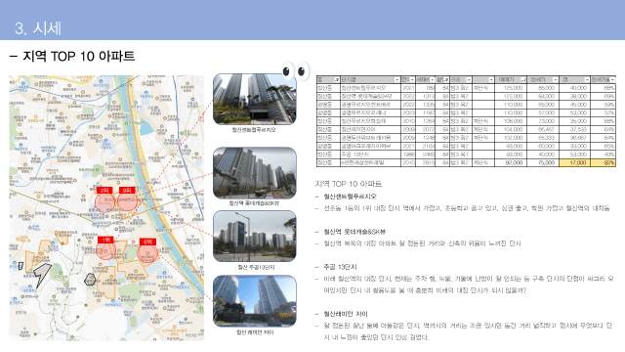Click the small black outlined parcel on map
Image resolution: width=625 pixels, height=352 pixels.
point(21,266)
